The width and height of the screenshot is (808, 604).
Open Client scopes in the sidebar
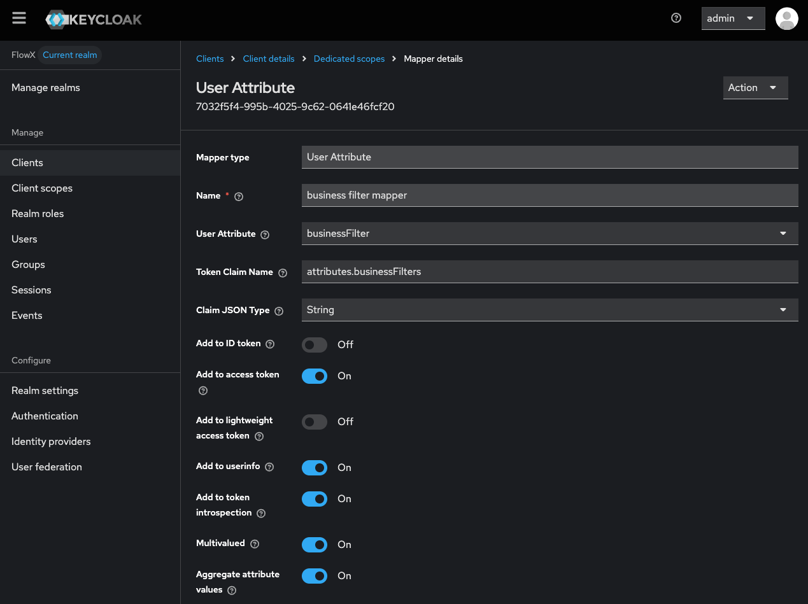42,188
